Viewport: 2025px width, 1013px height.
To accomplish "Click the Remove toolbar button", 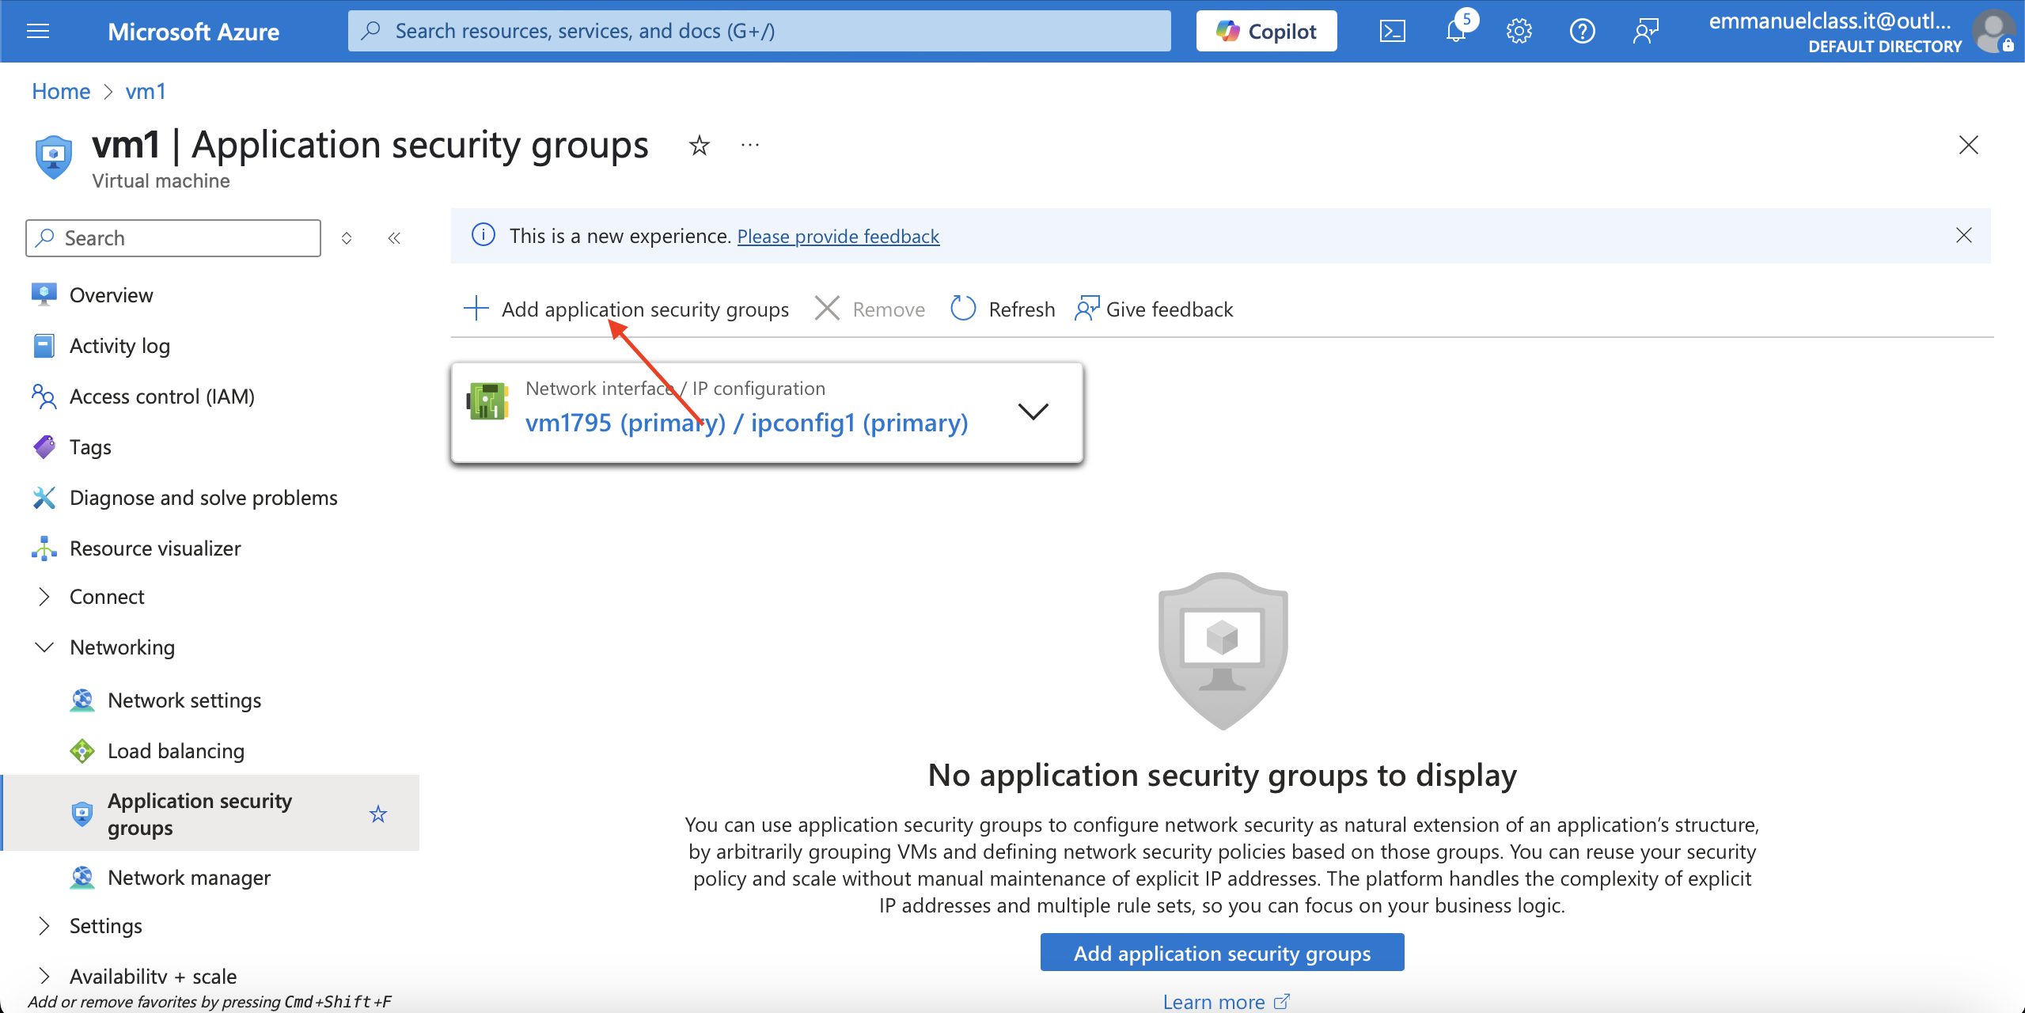I will [x=869, y=309].
